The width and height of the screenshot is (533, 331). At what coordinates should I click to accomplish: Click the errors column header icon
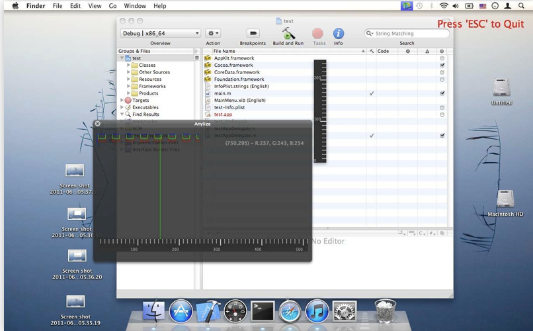[407, 51]
